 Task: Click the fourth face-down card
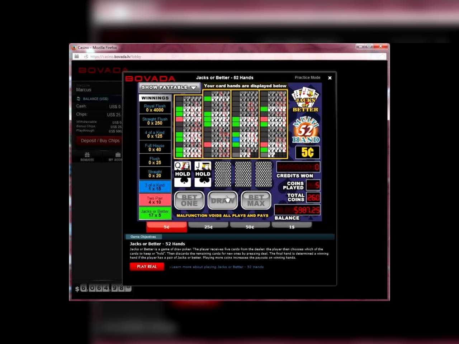(x=243, y=174)
